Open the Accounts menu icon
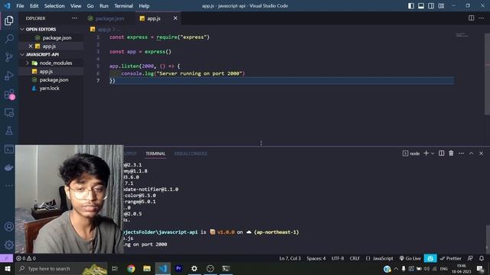The image size is (490, 275). (8, 227)
